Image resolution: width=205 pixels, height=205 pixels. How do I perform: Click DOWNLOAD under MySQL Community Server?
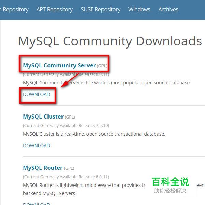click(x=37, y=94)
